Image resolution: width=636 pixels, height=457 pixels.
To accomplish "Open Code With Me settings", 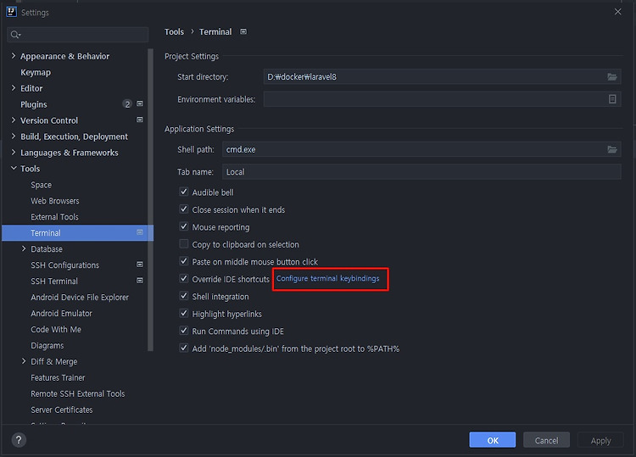I will coord(56,329).
